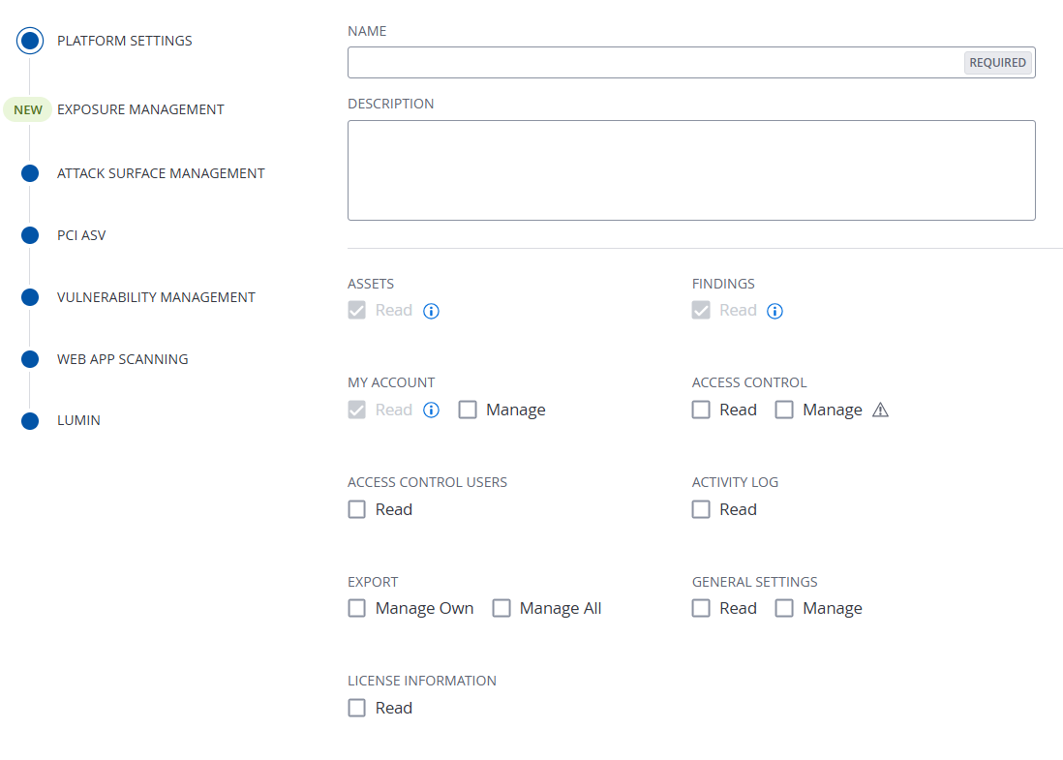Click the info icon beside Assets Read
1063x760 pixels.
click(432, 311)
